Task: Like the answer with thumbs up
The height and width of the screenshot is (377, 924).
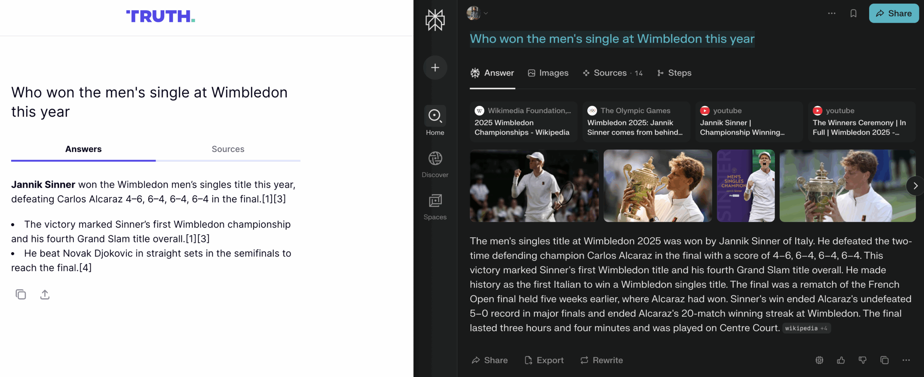Action: 841,360
